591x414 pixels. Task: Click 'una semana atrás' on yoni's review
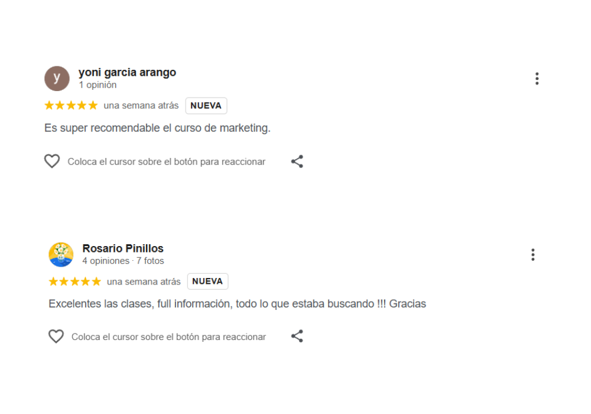(x=142, y=105)
